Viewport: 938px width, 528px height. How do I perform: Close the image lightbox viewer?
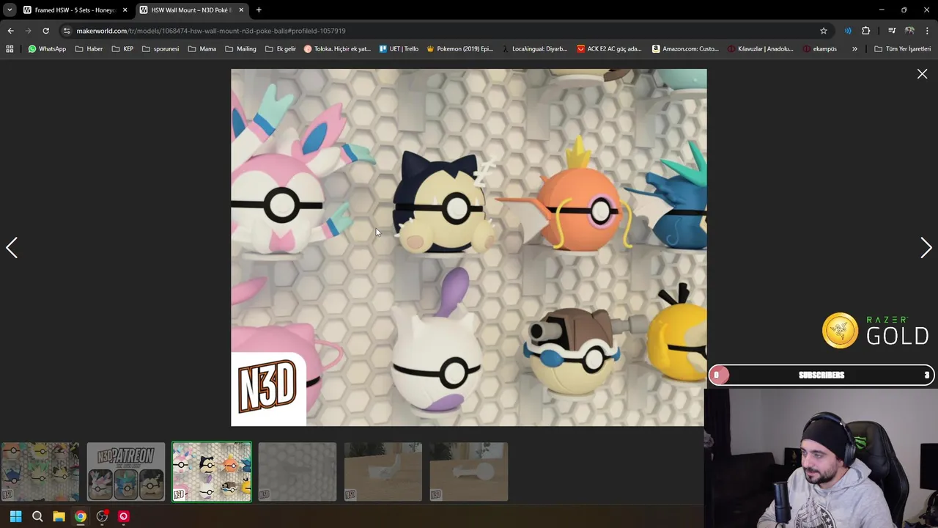(922, 74)
